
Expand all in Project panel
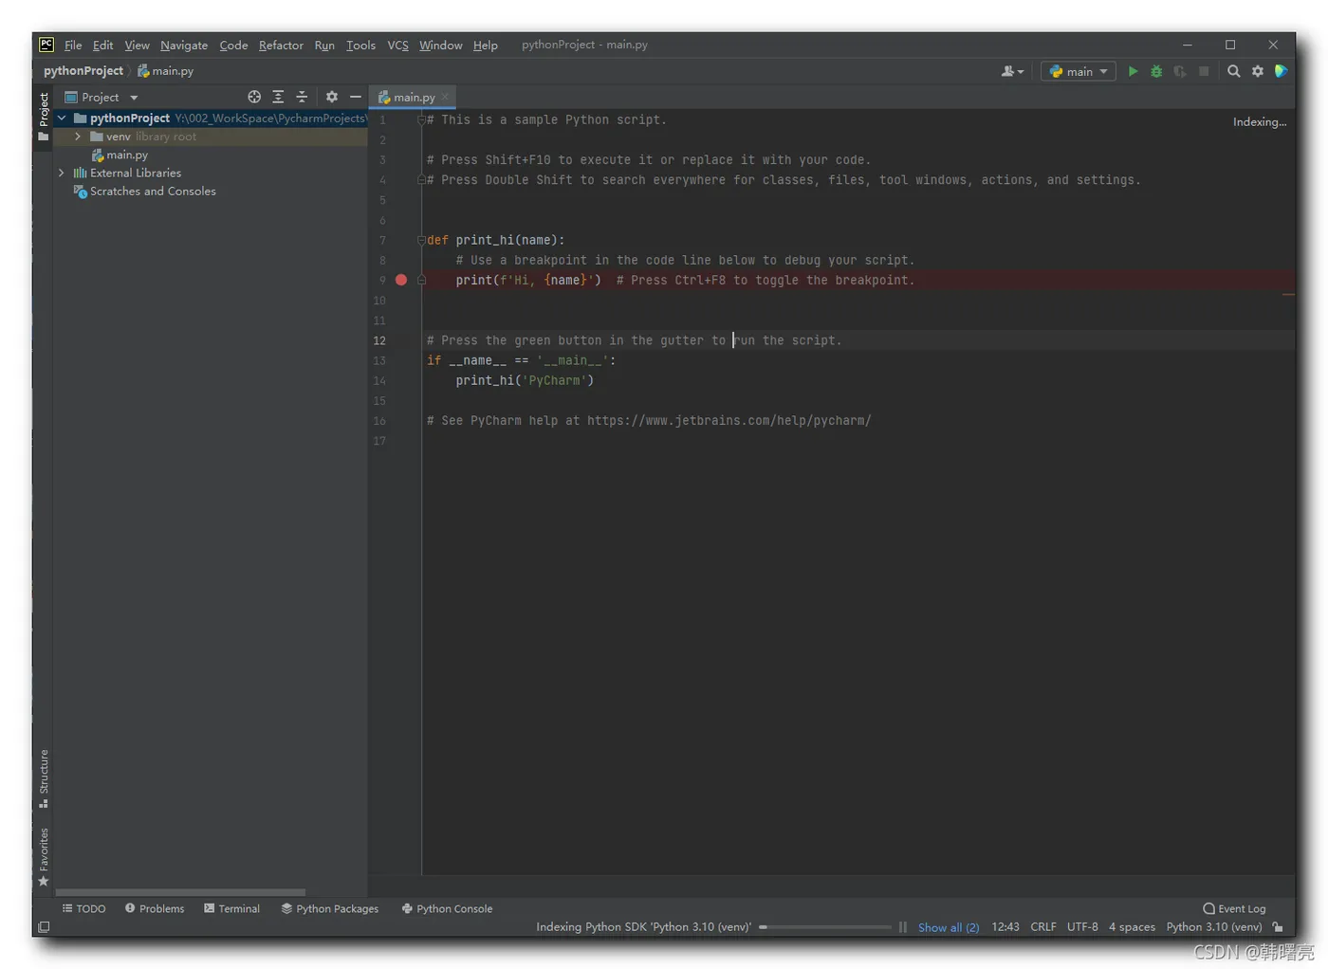click(278, 97)
